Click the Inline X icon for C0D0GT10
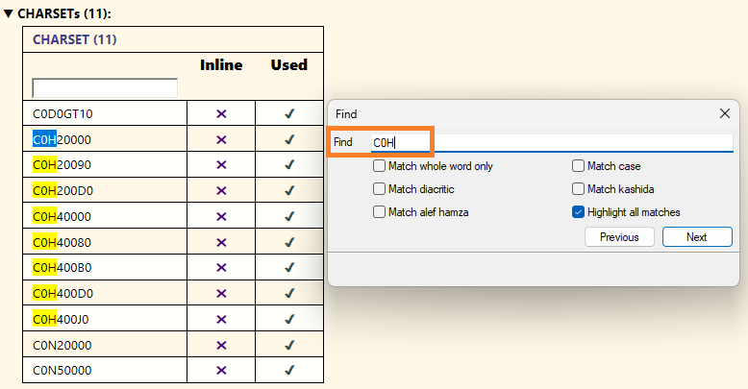 pos(221,113)
